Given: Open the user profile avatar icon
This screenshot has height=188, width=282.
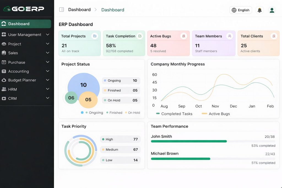Looking at the screenshot, I should pyautogui.click(x=272, y=10).
